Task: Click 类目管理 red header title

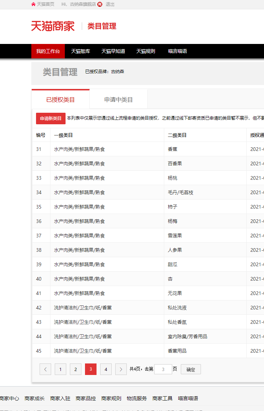Action: click(x=102, y=26)
